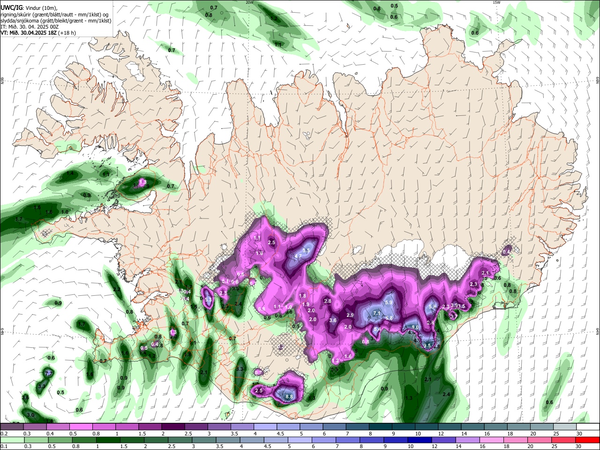The width and height of the screenshot is (600, 450).
Task: Click the bright red swatch in the lower legend
Action: [587, 440]
